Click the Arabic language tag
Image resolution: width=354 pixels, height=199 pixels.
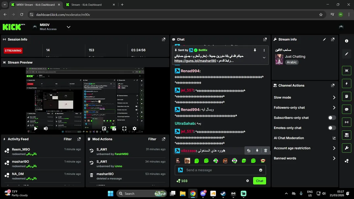click(292, 62)
